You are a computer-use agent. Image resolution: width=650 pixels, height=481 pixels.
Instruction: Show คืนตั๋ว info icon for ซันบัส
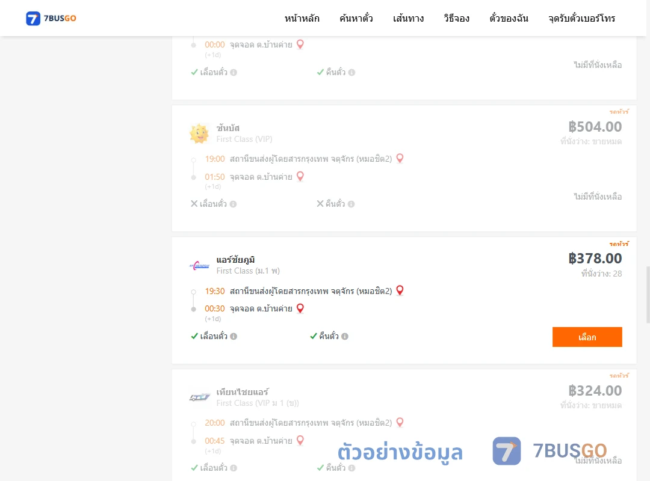pos(351,204)
